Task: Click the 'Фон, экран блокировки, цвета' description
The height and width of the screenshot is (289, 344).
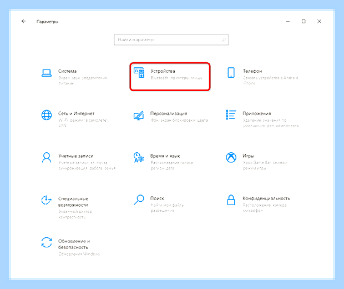Action: (x=179, y=120)
